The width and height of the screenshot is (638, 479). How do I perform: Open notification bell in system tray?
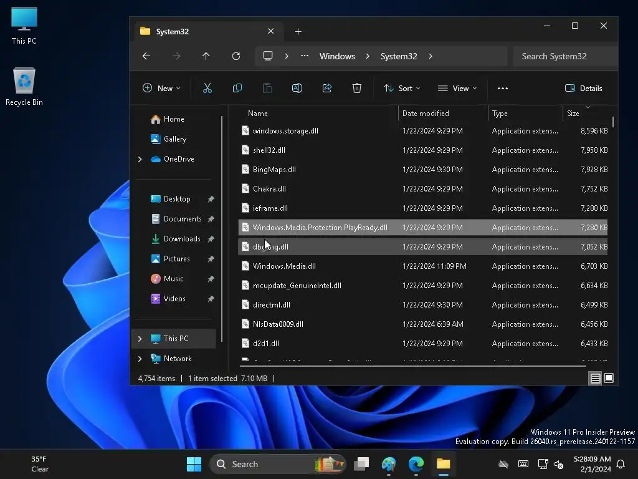click(x=621, y=464)
